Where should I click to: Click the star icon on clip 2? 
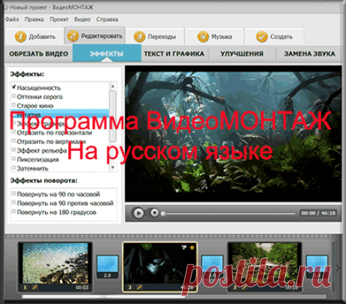(x=192, y=247)
